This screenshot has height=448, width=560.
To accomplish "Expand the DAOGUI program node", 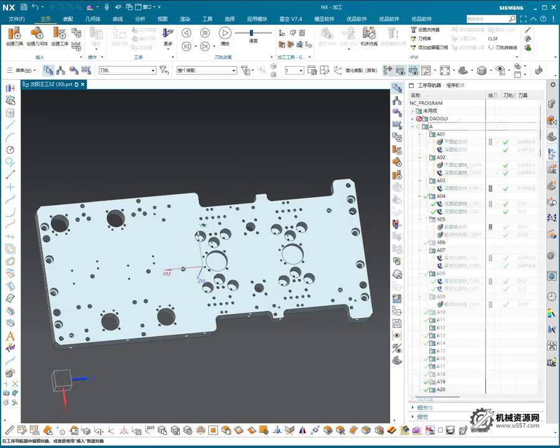I will click(x=412, y=119).
